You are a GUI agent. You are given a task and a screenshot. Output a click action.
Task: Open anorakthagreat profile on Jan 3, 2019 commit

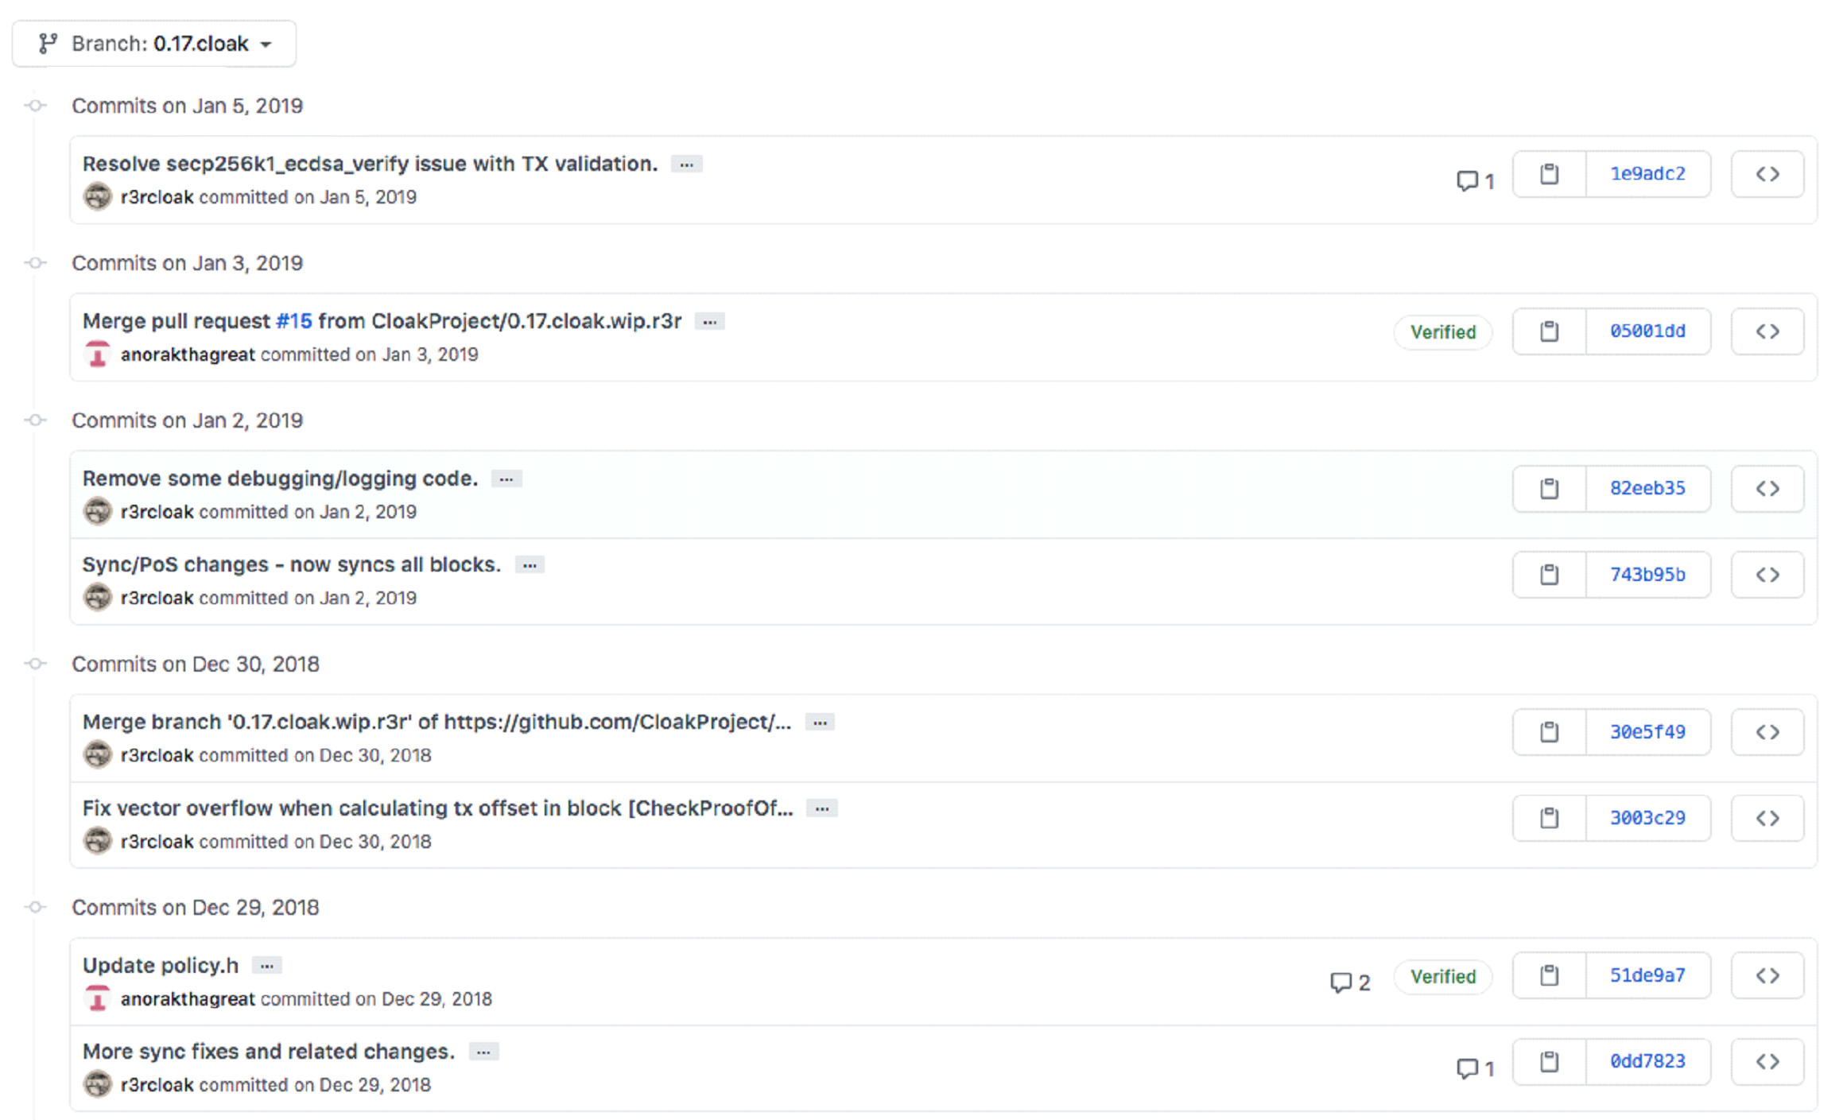188,355
